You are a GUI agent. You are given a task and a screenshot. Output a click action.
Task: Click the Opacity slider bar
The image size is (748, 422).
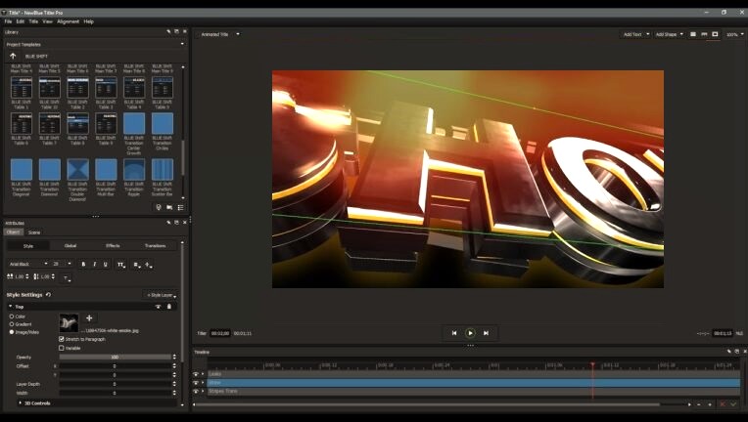point(115,357)
